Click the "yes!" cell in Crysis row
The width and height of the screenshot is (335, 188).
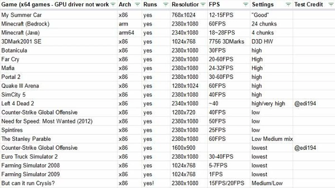point(149,183)
